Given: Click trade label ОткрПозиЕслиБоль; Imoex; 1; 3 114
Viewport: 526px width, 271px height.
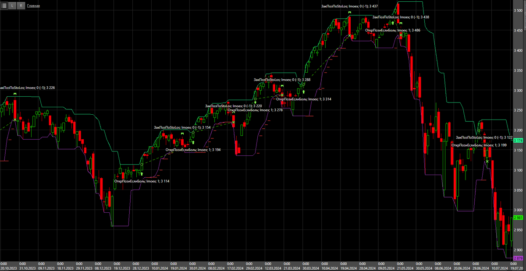Looking at the screenshot, I should pos(142,181).
